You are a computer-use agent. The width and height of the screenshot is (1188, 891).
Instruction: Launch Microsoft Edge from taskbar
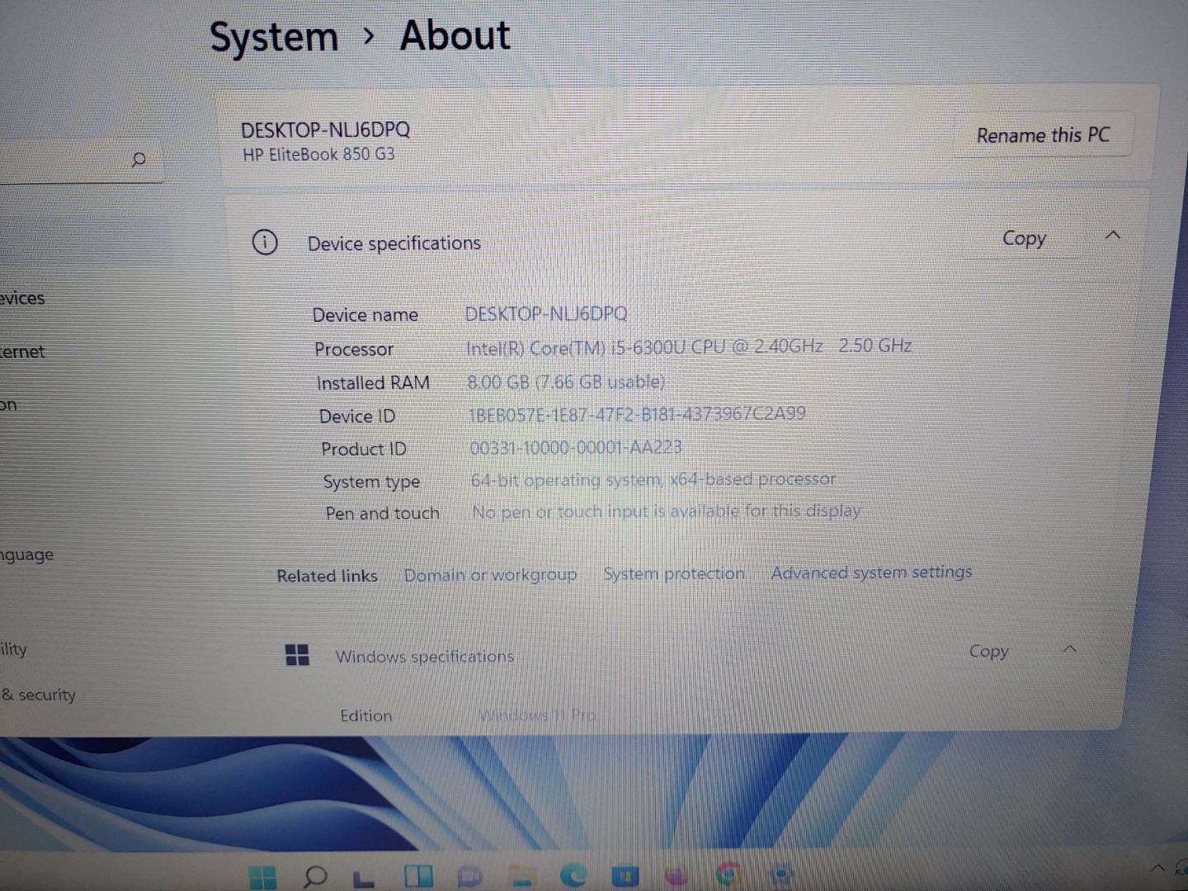tap(573, 874)
